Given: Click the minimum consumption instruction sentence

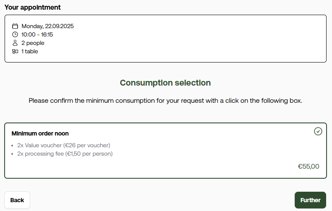Looking at the screenshot, I should [x=165, y=100].
